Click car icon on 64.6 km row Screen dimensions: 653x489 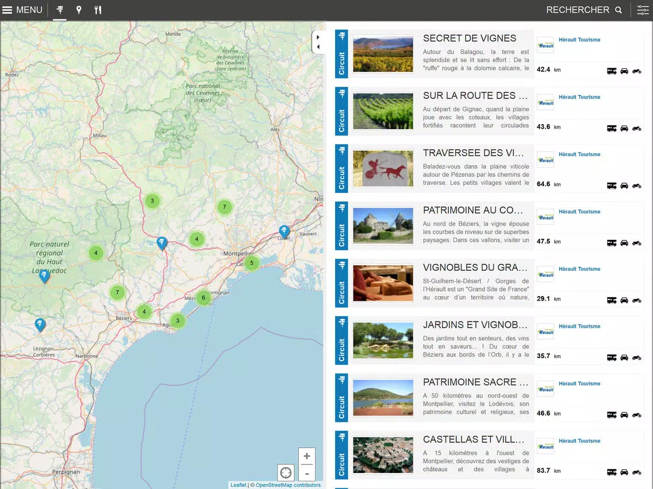point(624,186)
